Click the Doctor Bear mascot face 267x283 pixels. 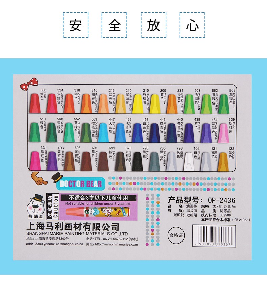point(35,206)
